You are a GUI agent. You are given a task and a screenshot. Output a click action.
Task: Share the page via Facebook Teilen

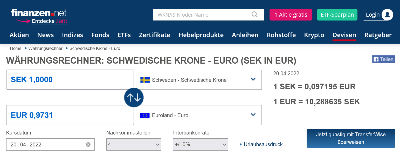tap(383, 59)
